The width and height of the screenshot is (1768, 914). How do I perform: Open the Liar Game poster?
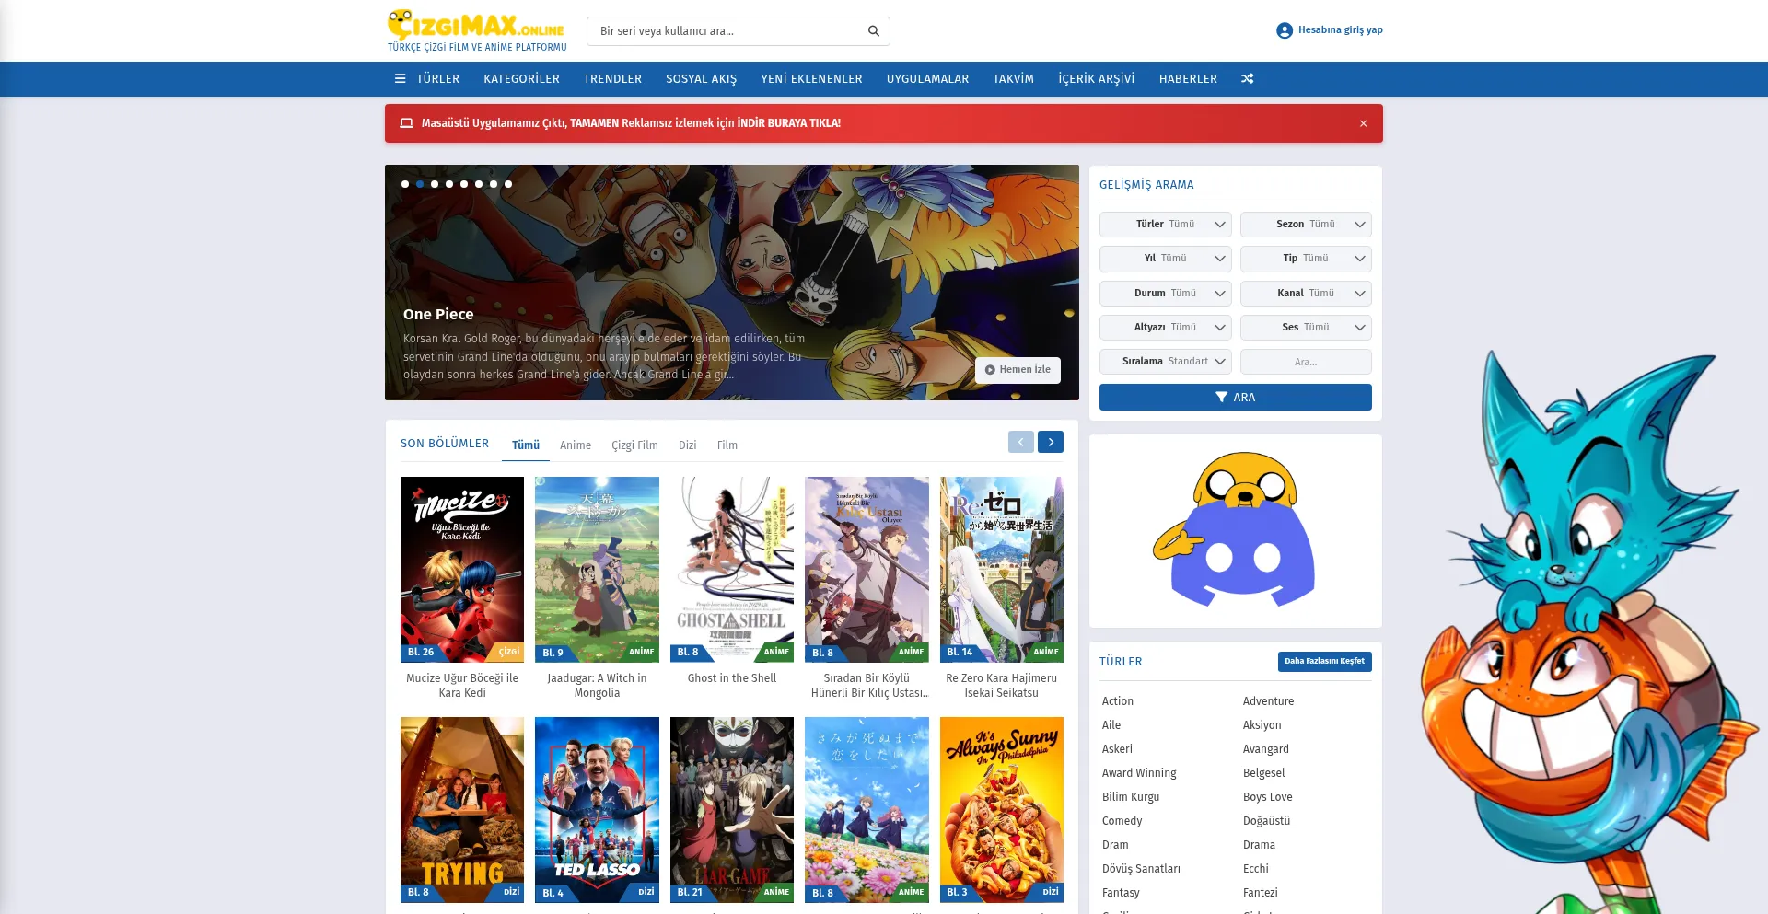(x=732, y=810)
